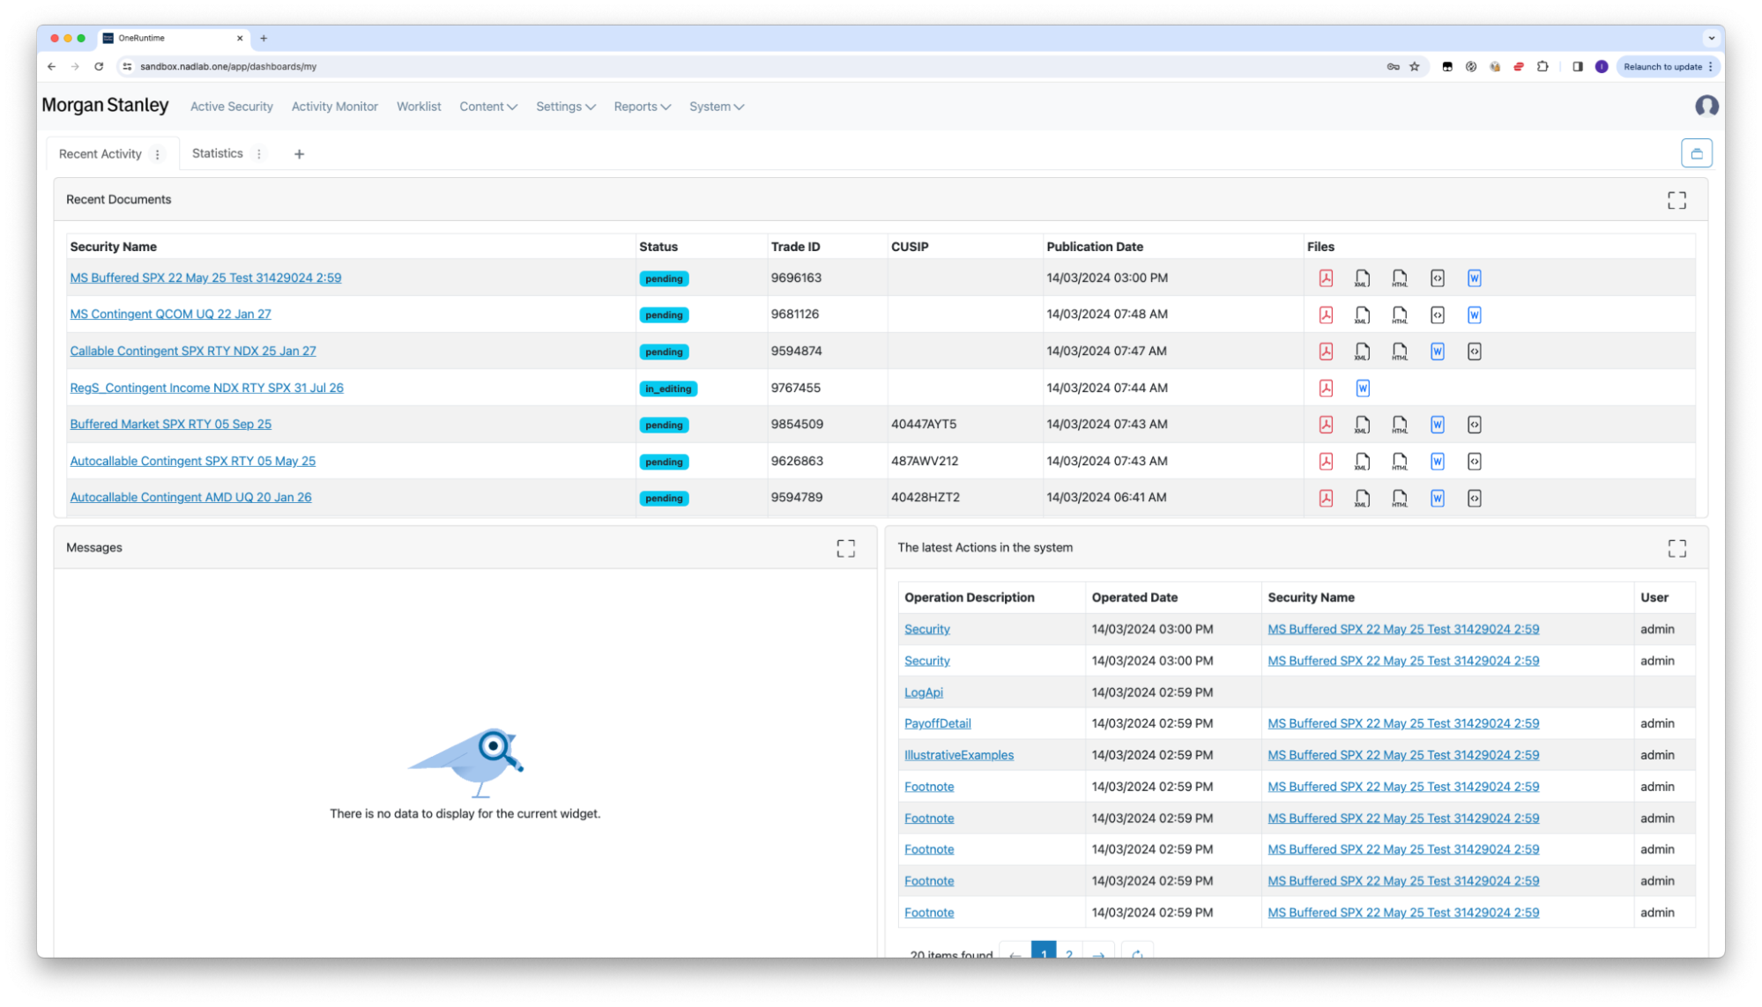Add a new dashboard tab with plus
The image size is (1762, 1007).
[x=299, y=154]
